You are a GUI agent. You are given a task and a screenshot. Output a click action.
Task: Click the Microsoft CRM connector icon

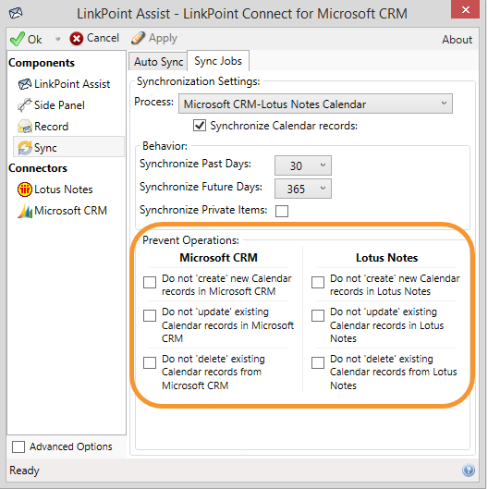tap(25, 211)
